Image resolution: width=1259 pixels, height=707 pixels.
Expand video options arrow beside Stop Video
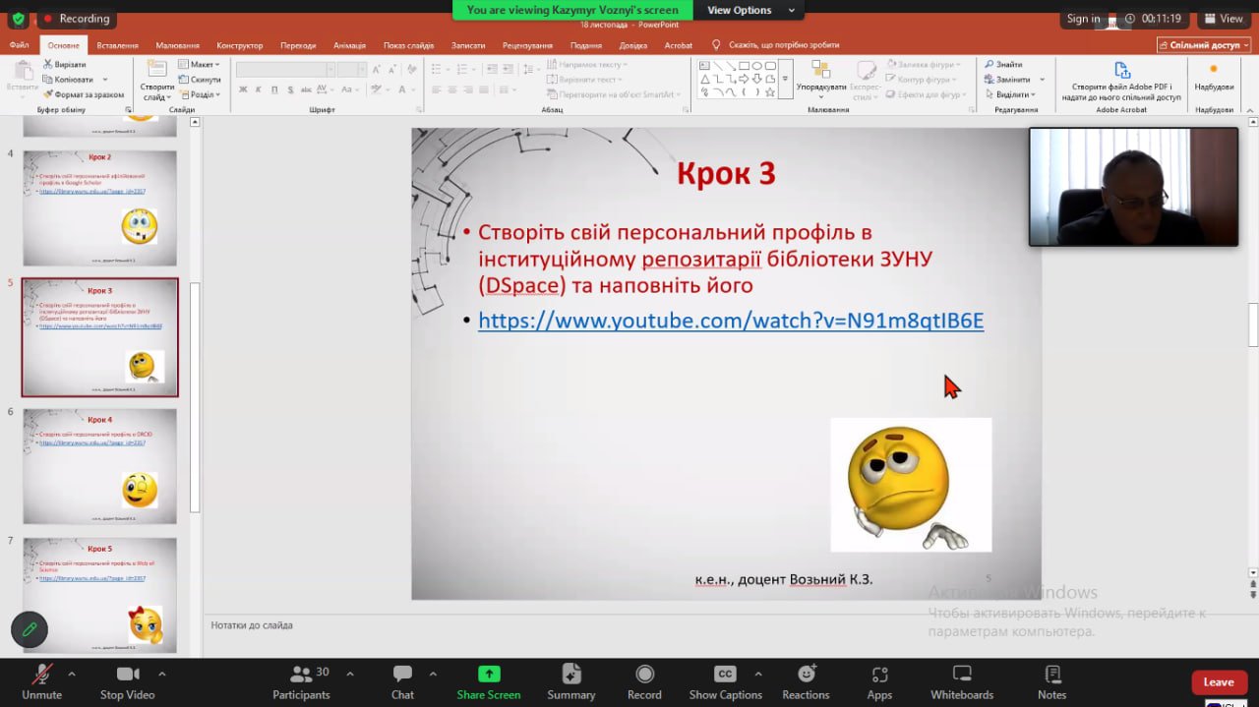(161, 675)
